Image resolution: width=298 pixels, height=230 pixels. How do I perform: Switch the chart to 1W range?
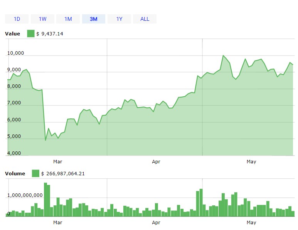[x=42, y=19]
